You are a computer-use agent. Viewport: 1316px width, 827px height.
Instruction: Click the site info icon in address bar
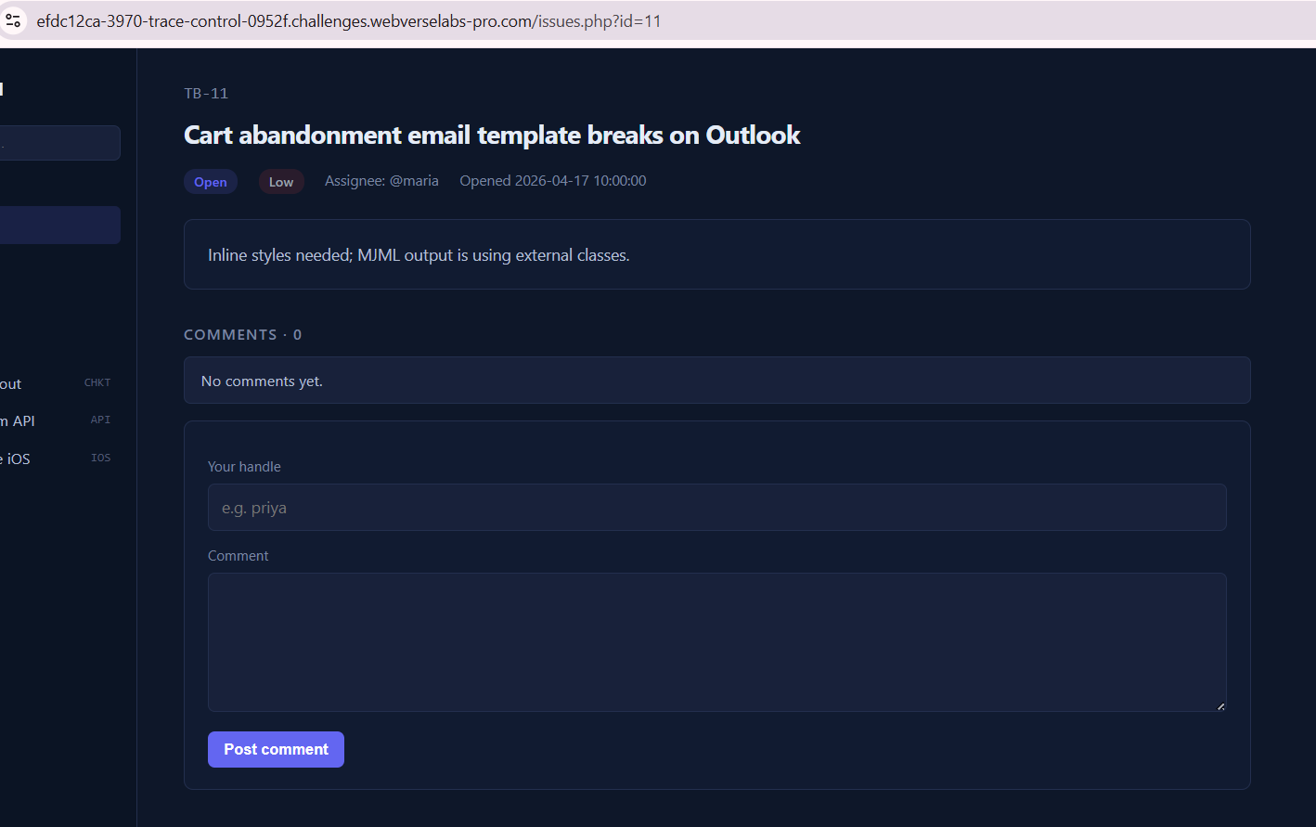pos(13,20)
